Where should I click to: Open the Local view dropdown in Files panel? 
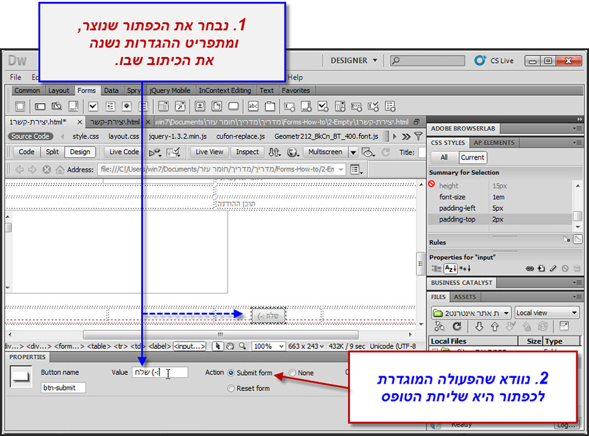point(547,313)
